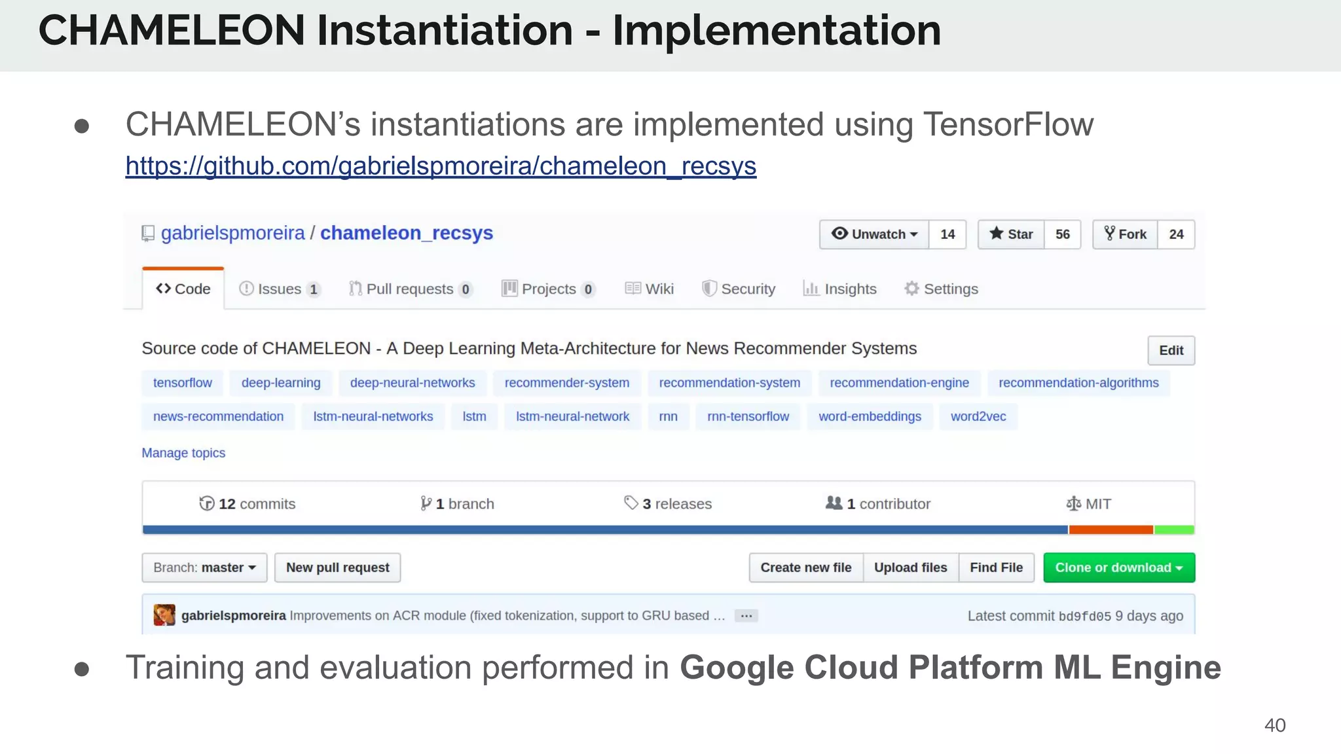The image size is (1341, 754).
Task: Click the repository book icon
Action: coord(148,234)
